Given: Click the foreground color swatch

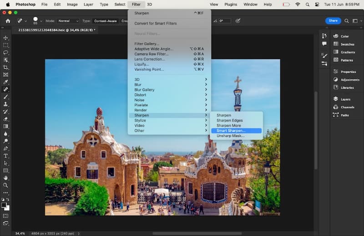Looking at the screenshot, I should pos(4,205).
